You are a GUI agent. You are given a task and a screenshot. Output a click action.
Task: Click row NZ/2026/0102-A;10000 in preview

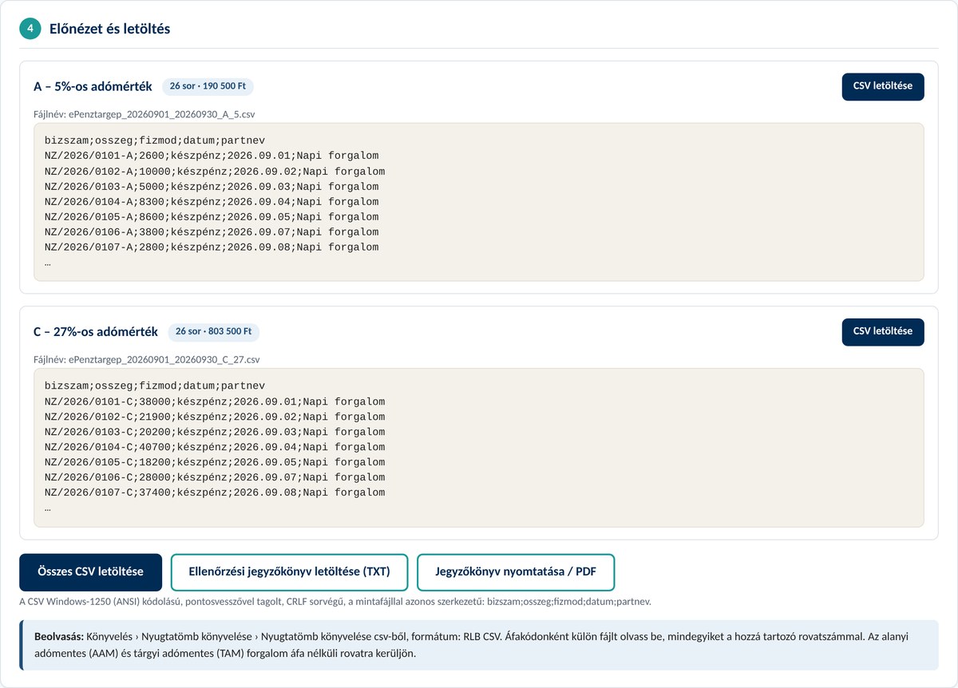click(x=215, y=172)
